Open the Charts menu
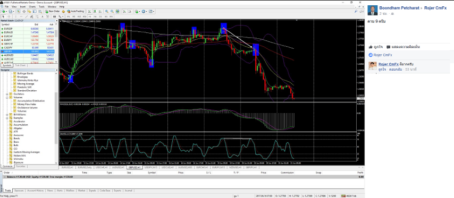This screenshot has width=454, height=198. click(32, 6)
